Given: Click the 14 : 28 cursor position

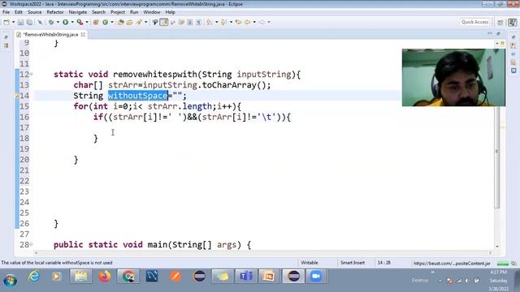Looking at the screenshot, I should pos(383,263).
